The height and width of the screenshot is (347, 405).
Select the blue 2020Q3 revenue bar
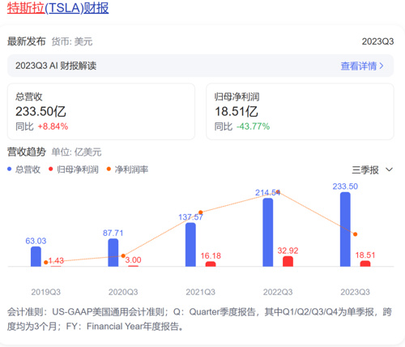(113, 252)
